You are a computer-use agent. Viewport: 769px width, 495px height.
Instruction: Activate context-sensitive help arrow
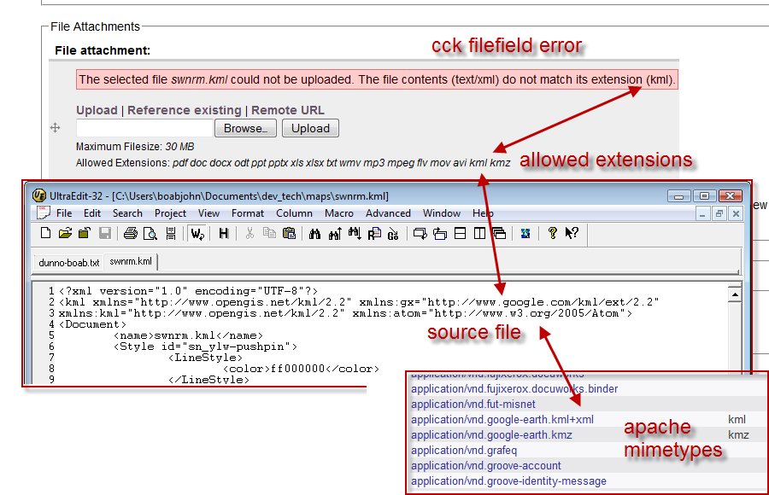coord(571,232)
